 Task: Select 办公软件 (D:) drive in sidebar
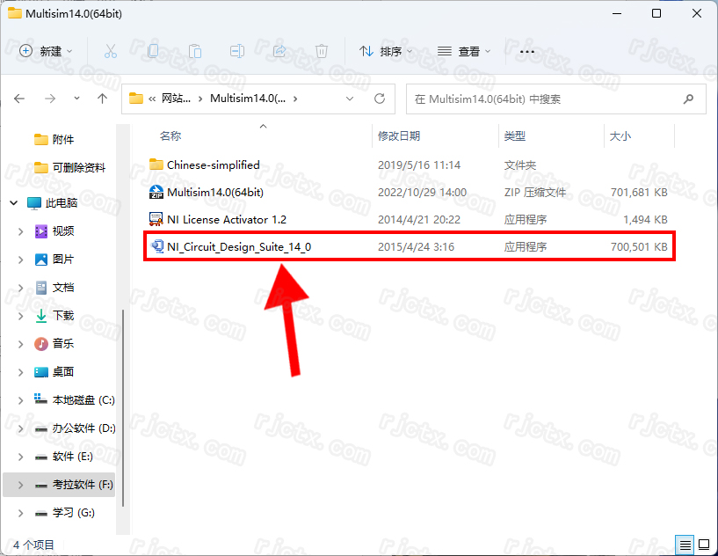point(83,428)
